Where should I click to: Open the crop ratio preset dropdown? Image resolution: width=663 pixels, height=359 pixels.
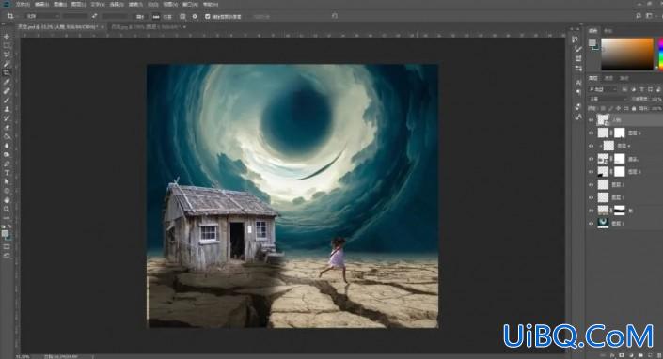(42, 16)
